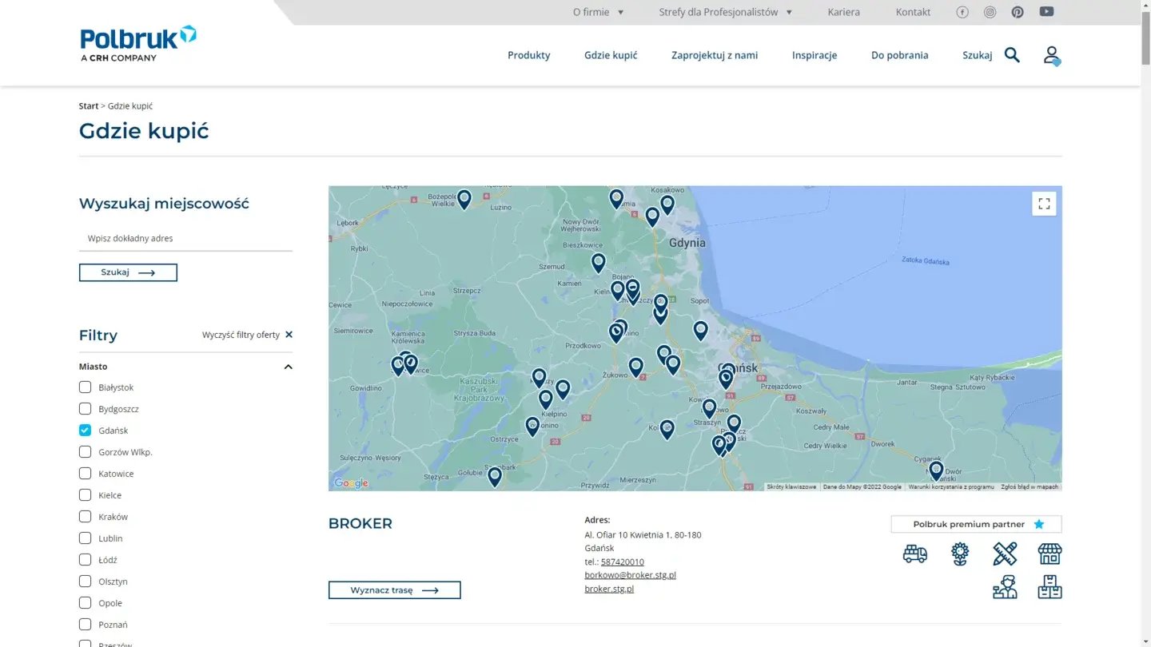Select map marker near Kolbudy
This screenshot has width=1151, height=647.
667,429
